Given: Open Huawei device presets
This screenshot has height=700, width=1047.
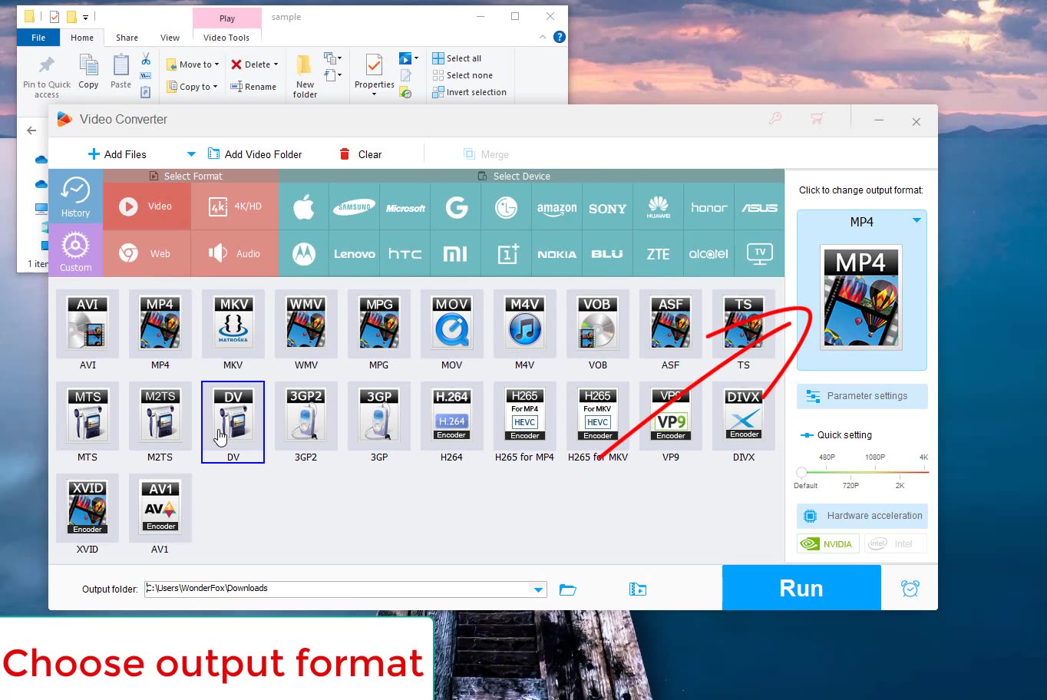Looking at the screenshot, I should click(658, 207).
